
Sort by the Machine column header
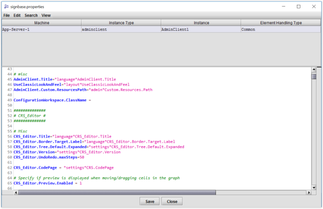[42, 23]
